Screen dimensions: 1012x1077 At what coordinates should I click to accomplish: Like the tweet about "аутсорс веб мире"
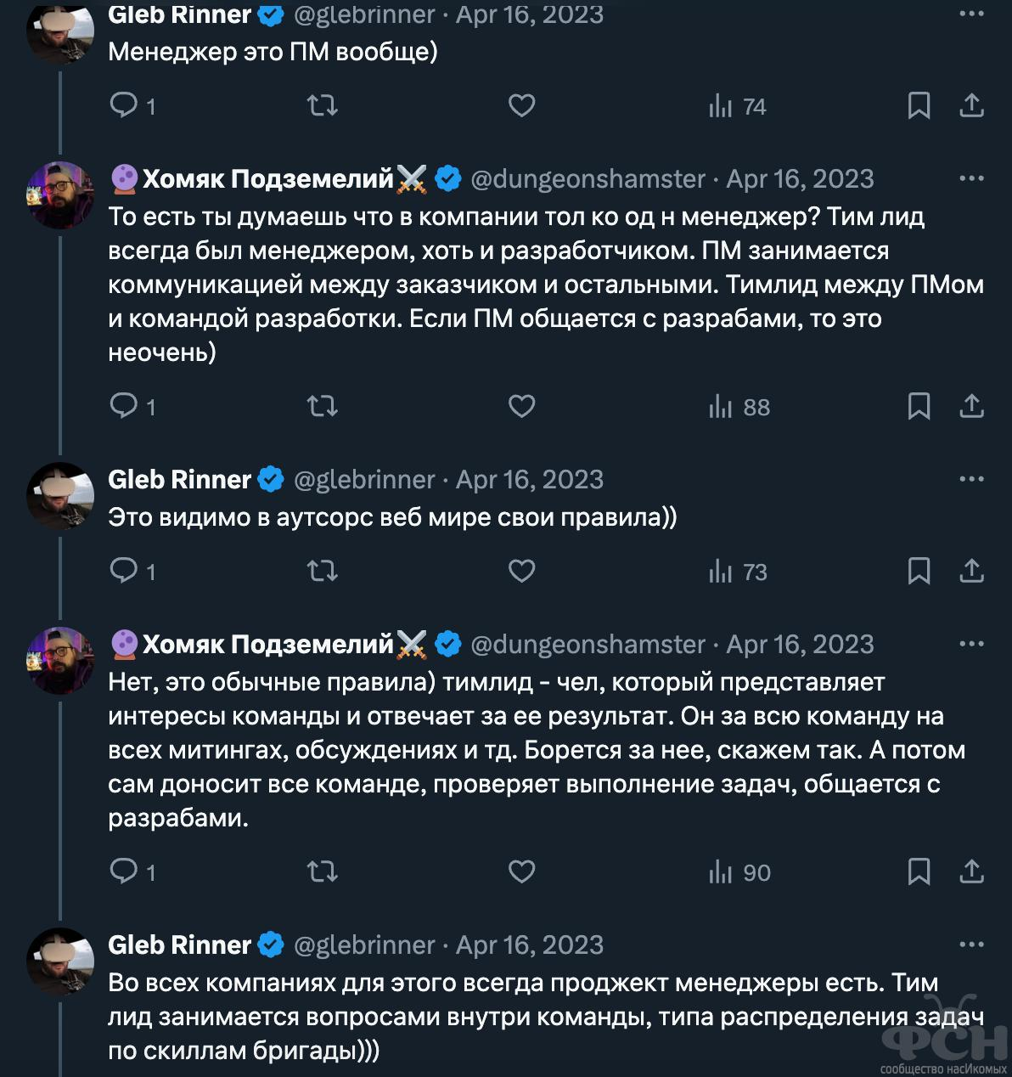pos(521,572)
